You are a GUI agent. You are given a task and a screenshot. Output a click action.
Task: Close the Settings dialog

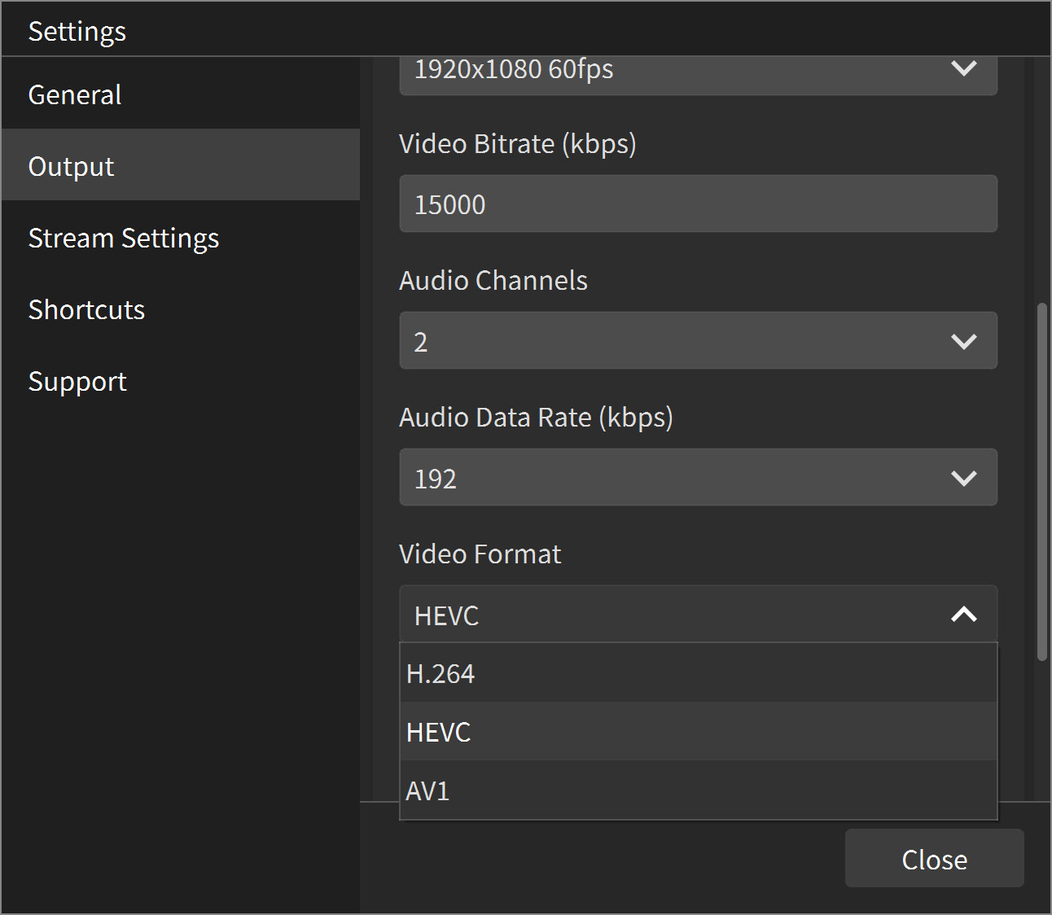pos(934,858)
